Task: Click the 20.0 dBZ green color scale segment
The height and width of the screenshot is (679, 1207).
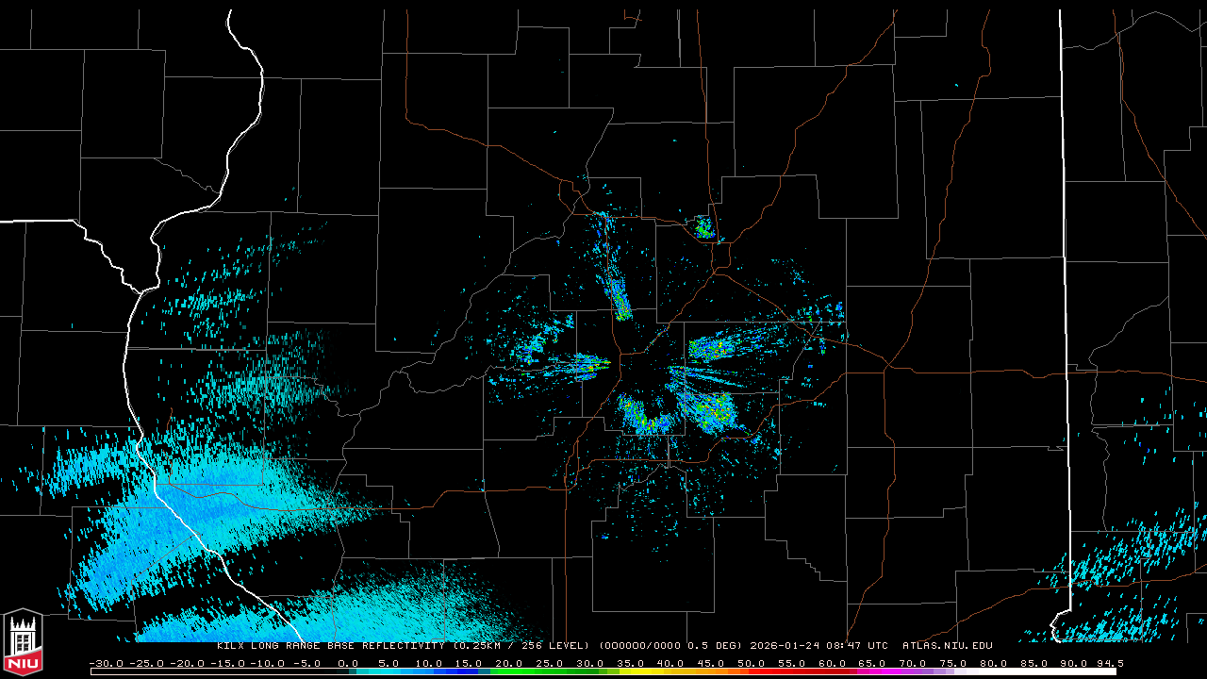Action: [510, 671]
